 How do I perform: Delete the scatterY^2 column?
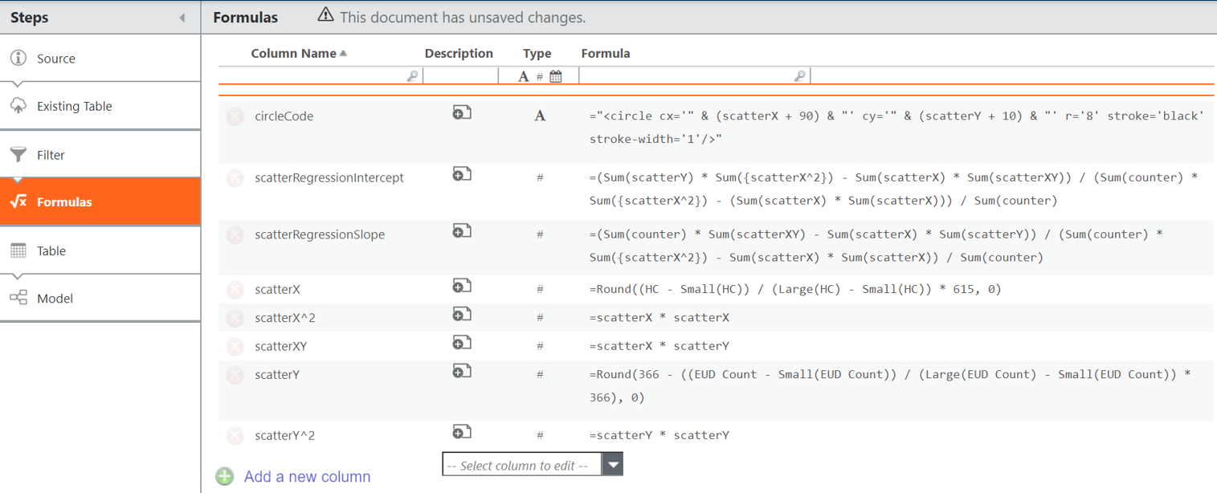[235, 435]
